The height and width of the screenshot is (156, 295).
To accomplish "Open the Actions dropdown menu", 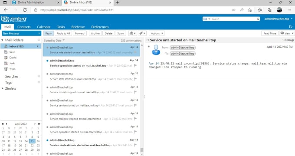I will click(157, 33).
